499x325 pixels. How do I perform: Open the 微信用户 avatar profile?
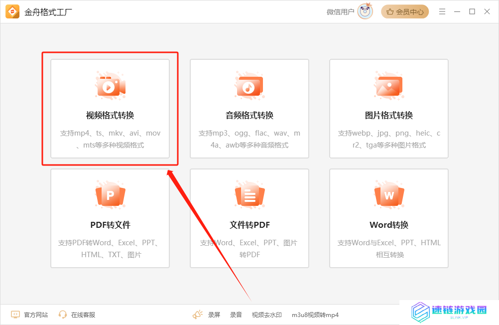[365, 11]
